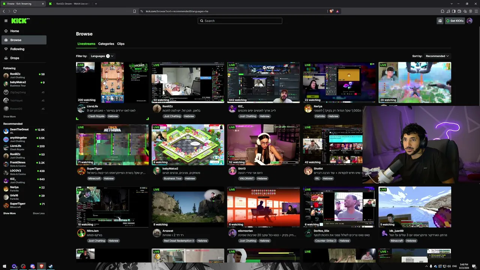Close the Browse - Kick Streaming tab
Image resolution: width=480 pixels, height=270 pixels.
pyautogui.click(x=43, y=4)
